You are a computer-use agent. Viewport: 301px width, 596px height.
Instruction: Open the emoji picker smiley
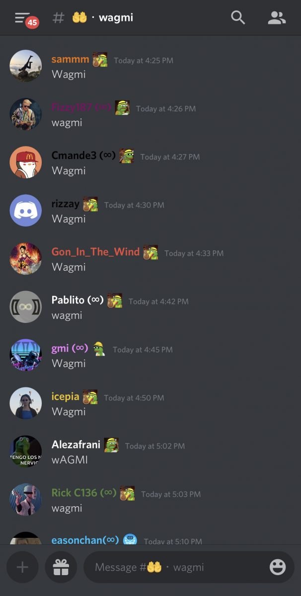pos(278,567)
